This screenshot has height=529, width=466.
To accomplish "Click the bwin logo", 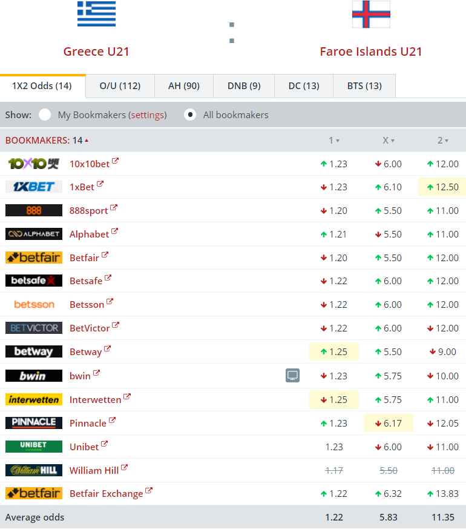I will pyautogui.click(x=34, y=376).
